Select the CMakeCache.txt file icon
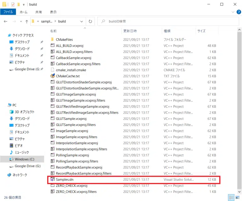 pyautogui.click(x=53, y=76)
